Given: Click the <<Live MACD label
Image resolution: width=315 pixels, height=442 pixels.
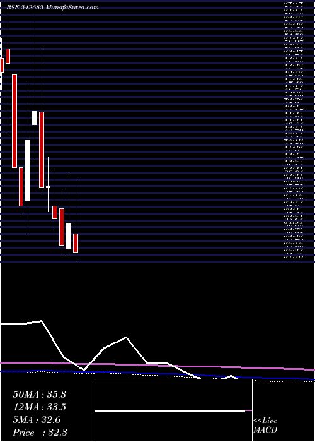Looking at the screenshot, I should point(265,426).
